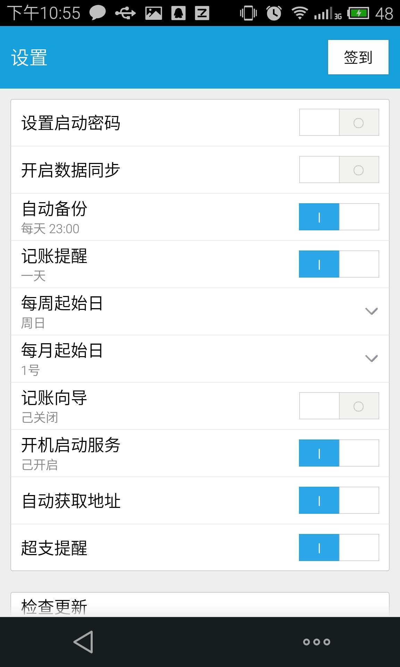Image resolution: width=400 pixels, height=667 pixels.
Task: Tap the back triangle navigation icon
Action: click(x=84, y=642)
